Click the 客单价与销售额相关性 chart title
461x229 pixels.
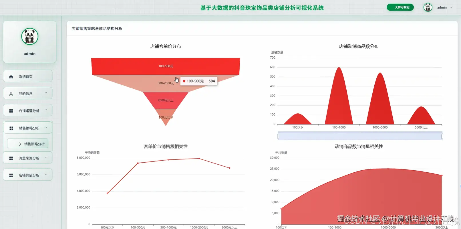[x=166, y=146]
